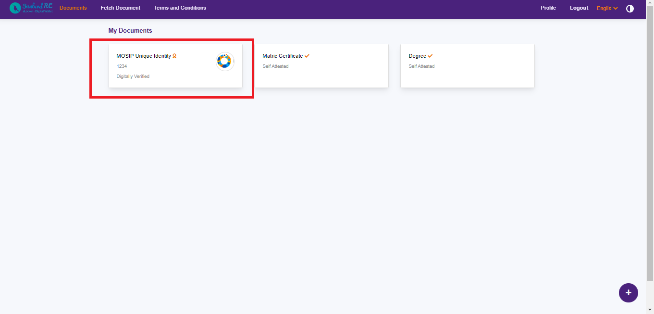
Task: Click the scrollbar up arrow
Action: 650,3
